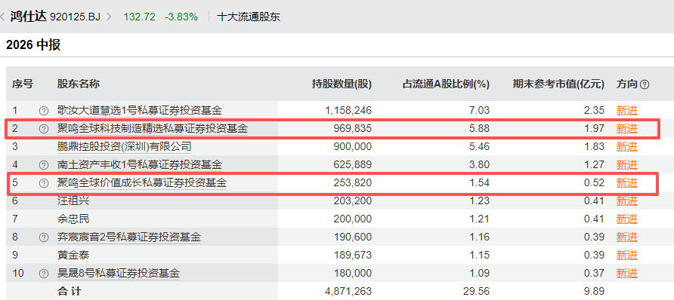Click the holding value 253,820

tap(352, 183)
